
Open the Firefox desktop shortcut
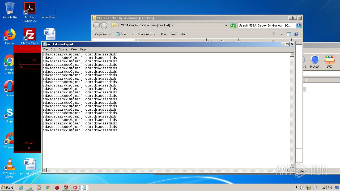click(x=10, y=37)
